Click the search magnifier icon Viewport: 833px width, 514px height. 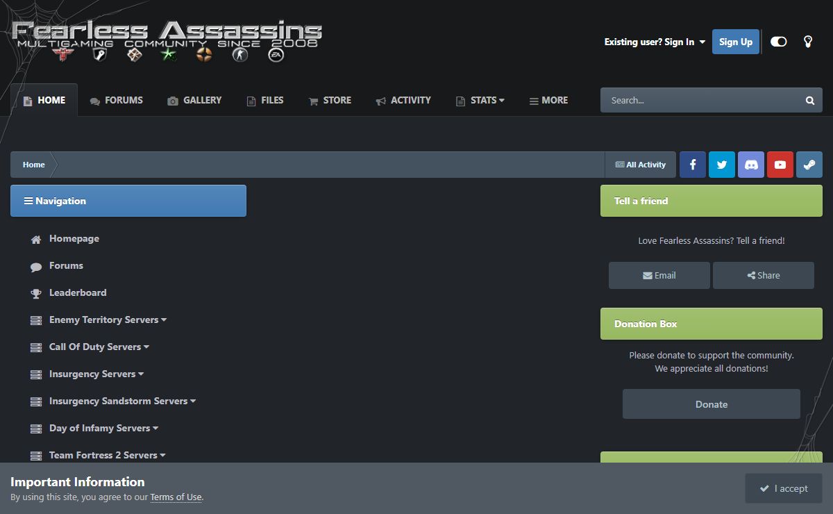(x=809, y=101)
